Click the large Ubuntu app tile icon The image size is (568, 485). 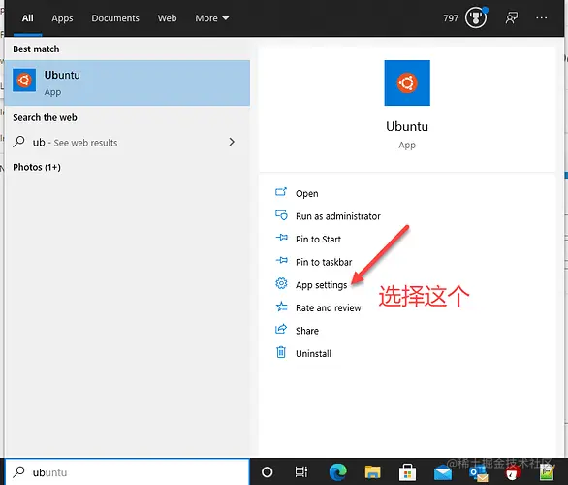click(x=407, y=83)
